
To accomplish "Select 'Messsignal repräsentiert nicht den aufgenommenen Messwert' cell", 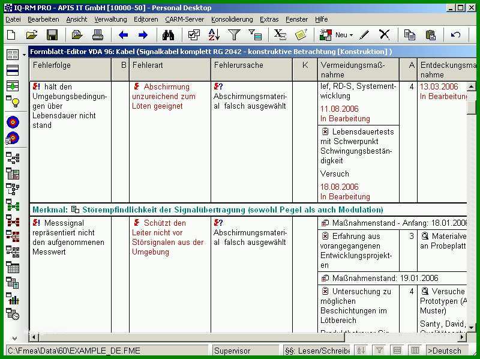I will coord(70,274).
